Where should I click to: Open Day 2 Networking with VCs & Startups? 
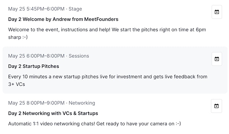coord(53,113)
